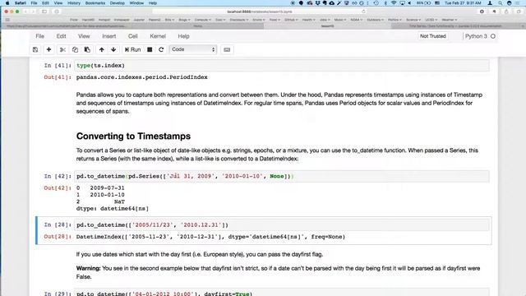Open the NOAA bookmarks folder dropdown
The height and width of the screenshot is (296, 526).
pyautogui.click(x=356, y=20)
